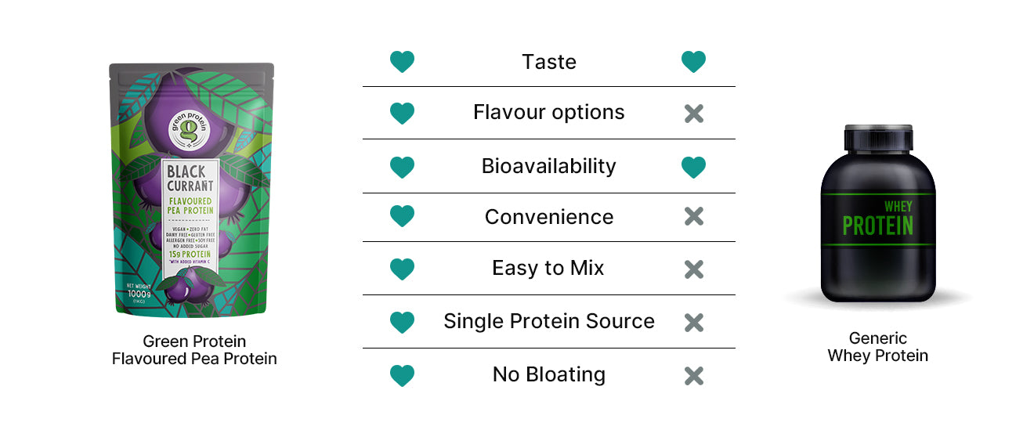Click the Bioavailability row label

(x=548, y=166)
